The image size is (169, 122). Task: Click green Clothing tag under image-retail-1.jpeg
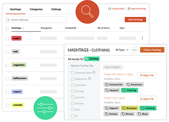tap(148, 108)
